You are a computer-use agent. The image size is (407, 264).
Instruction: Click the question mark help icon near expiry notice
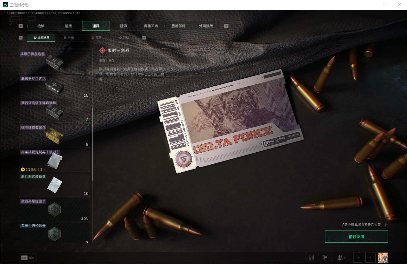(385, 225)
